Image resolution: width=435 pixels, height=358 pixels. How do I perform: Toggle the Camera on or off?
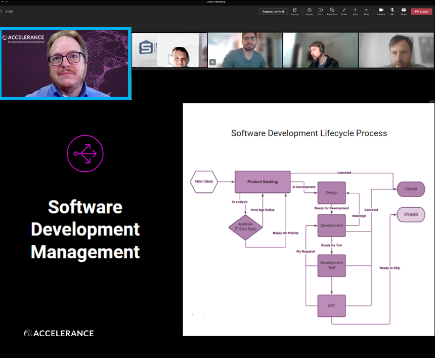(x=381, y=11)
